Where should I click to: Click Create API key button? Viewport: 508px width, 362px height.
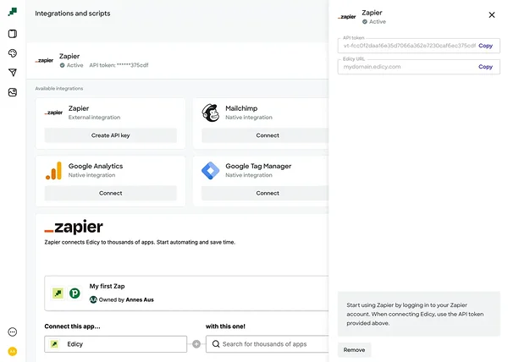point(110,135)
